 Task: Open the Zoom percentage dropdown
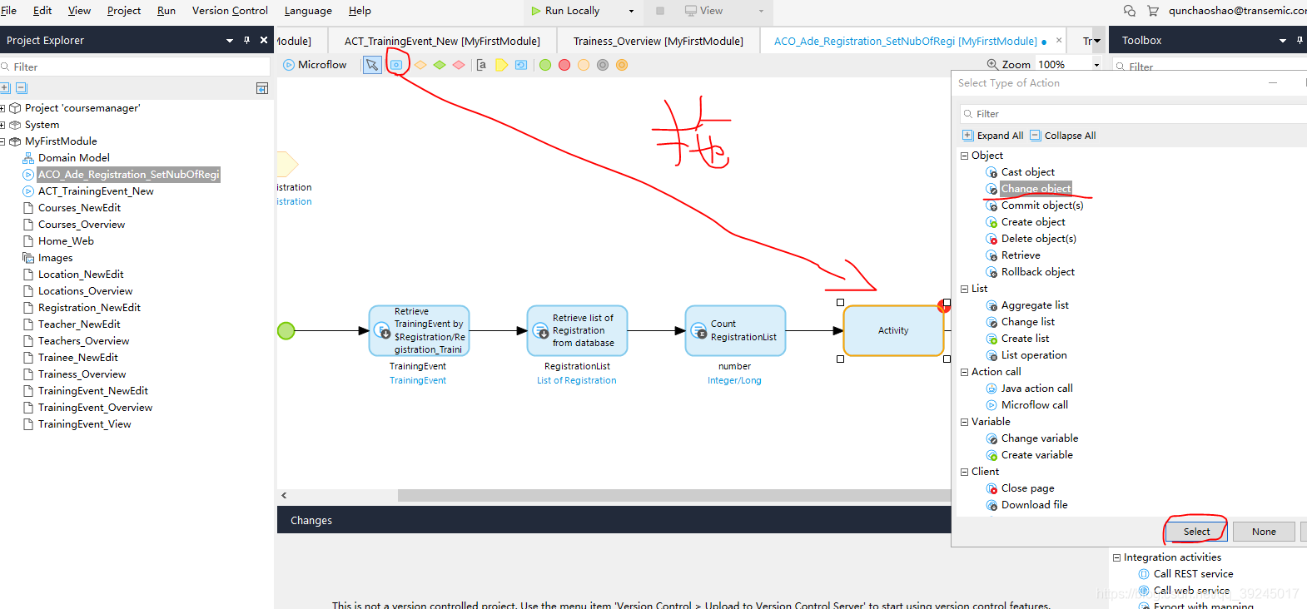[1096, 65]
